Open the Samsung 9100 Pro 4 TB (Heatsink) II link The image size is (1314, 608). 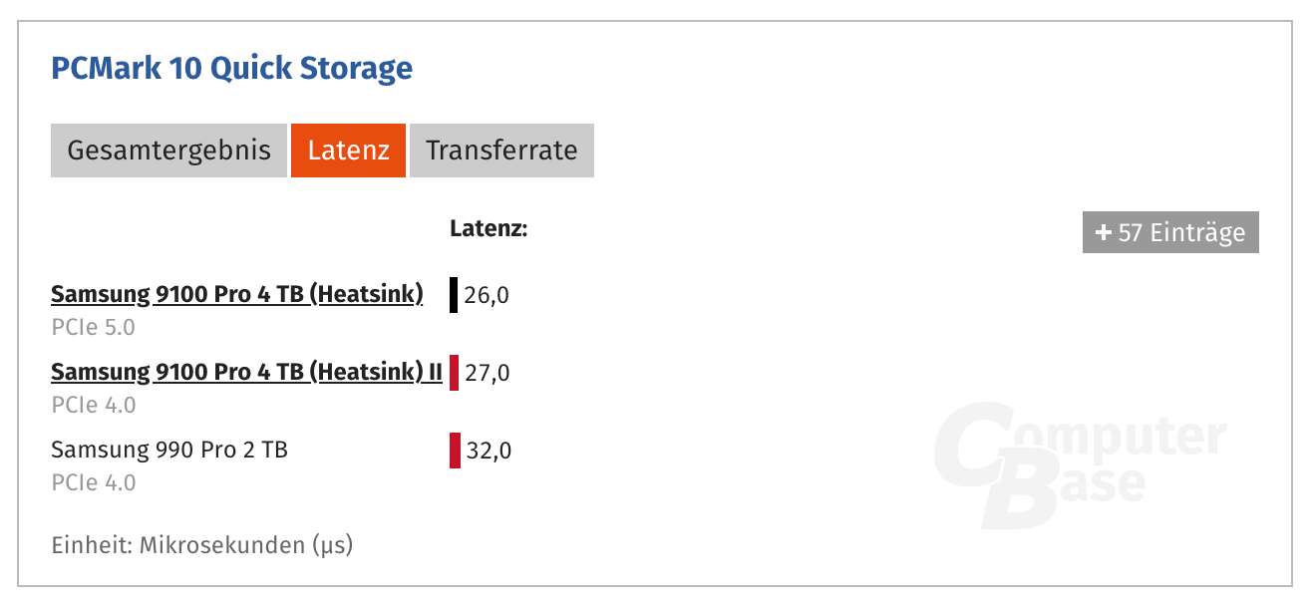click(249, 372)
